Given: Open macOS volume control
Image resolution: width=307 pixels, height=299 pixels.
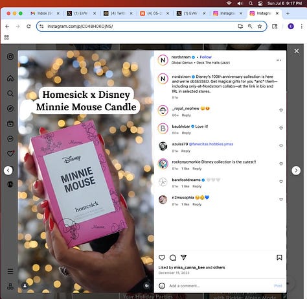Looking at the screenshot, I should click(x=240, y=3).
